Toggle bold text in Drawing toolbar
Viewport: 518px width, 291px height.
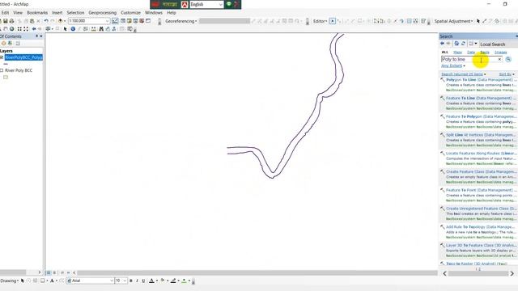click(131, 280)
